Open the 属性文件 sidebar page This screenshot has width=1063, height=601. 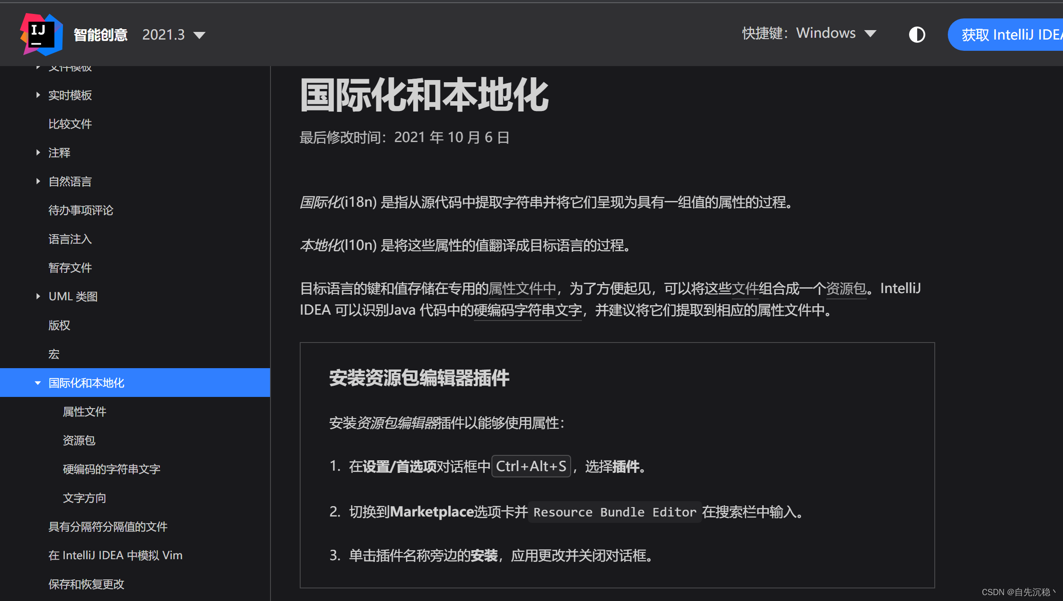click(x=85, y=411)
